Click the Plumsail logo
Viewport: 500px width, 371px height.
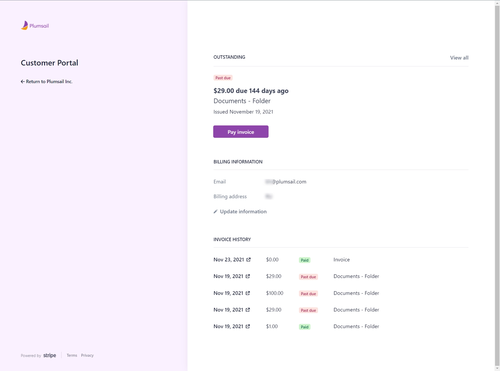point(35,26)
